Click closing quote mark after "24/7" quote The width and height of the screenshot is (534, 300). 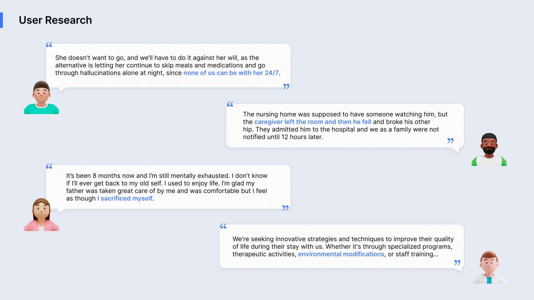point(286,86)
